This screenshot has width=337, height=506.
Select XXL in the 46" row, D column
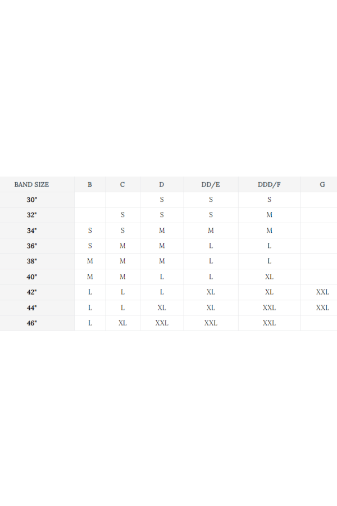click(162, 323)
